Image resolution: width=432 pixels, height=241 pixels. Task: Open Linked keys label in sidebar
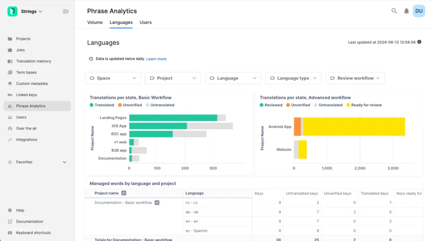tap(26, 95)
